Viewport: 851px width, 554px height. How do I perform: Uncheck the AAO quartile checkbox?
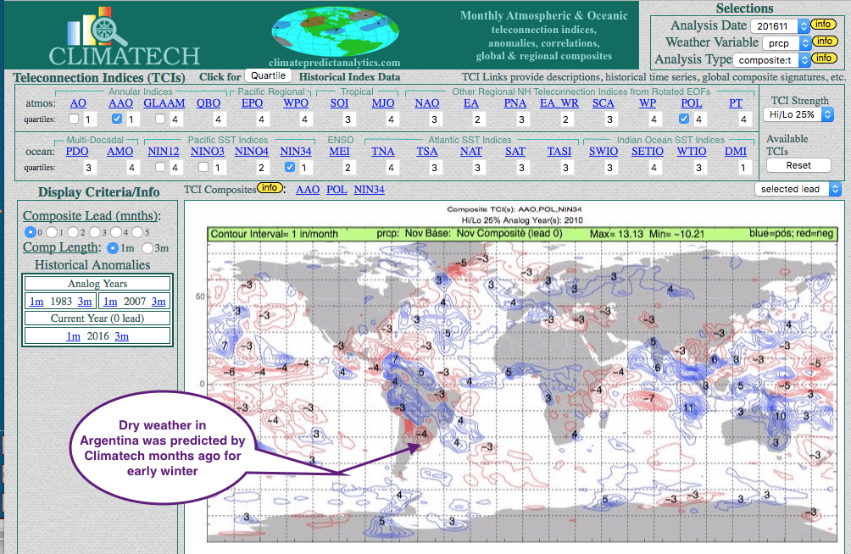pyautogui.click(x=118, y=119)
